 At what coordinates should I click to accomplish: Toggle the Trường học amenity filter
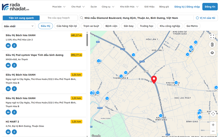(146, 26)
